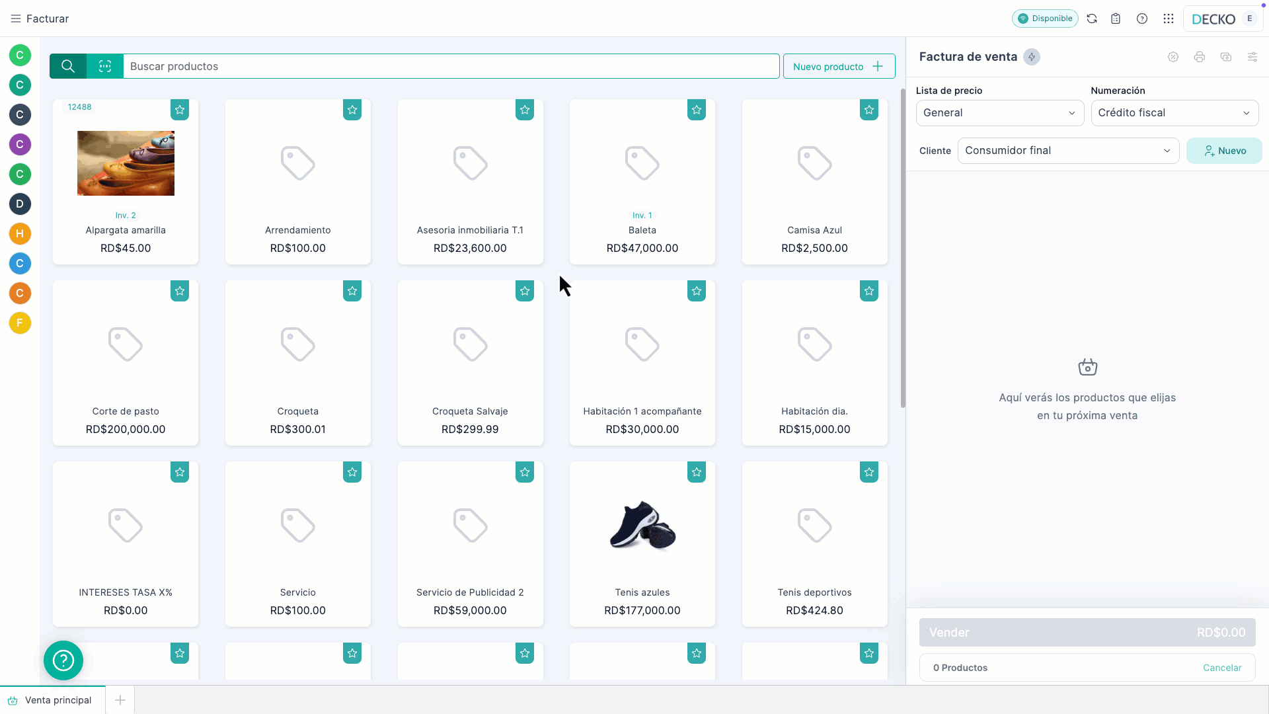
Task: Click the product list vertical scrollbar
Action: (x=903, y=248)
